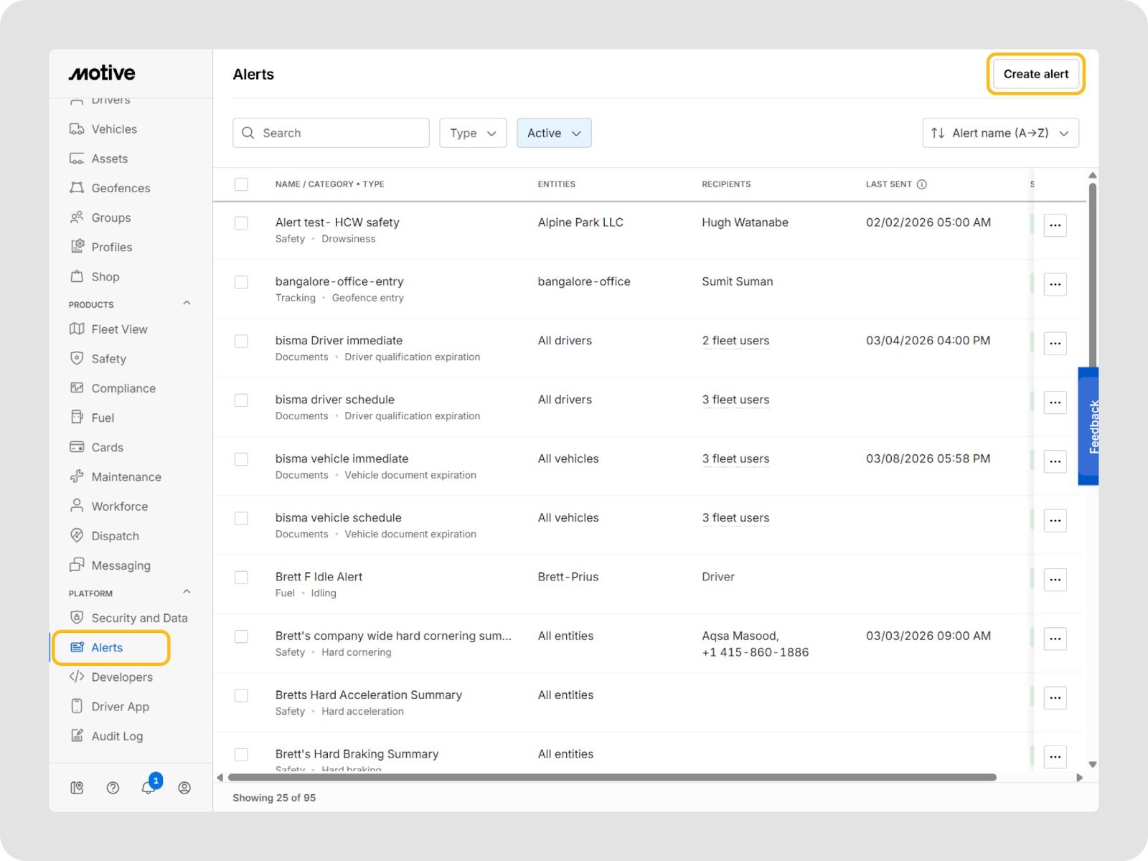Click the Last Sent info icon
Screen dimensions: 1148x861
tap(922, 184)
